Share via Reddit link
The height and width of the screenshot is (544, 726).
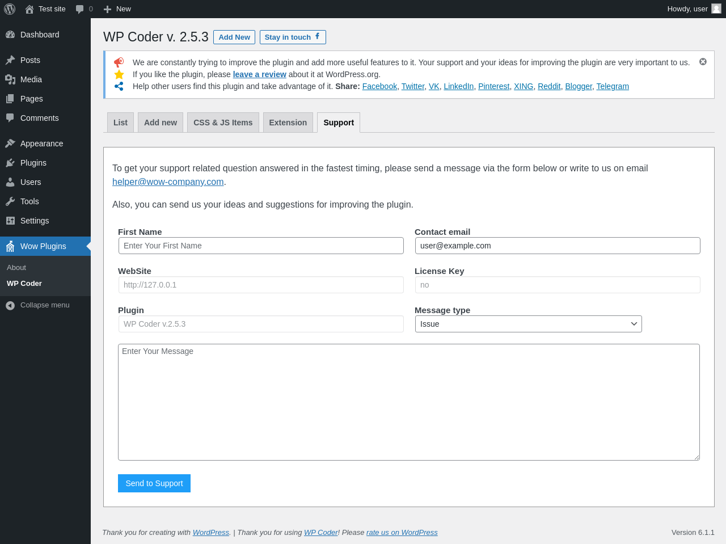(549, 86)
